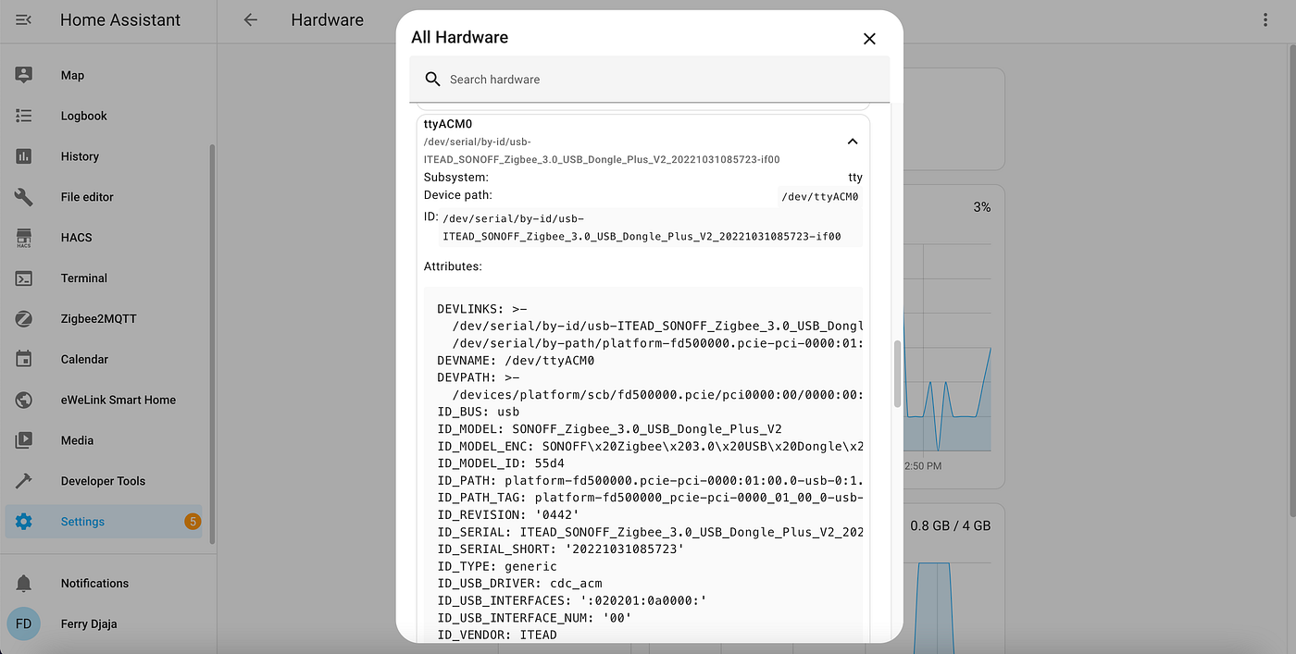Click the ttyACM0 device name

click(x=448, y=124)
